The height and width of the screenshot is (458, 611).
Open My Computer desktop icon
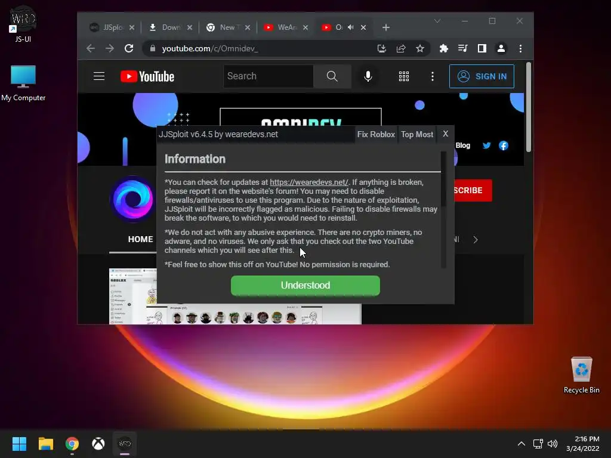[x=23, y=83]
